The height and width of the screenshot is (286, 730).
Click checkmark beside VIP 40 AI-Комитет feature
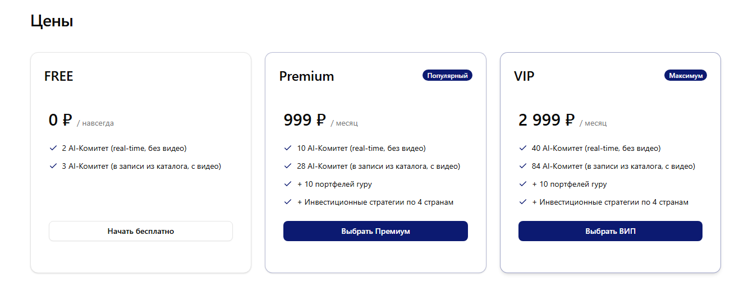click(x=523, y=149)
